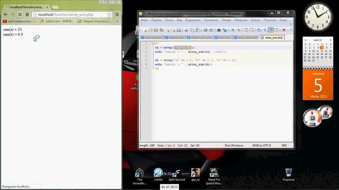Toggle the Indent Guide toolbar button

point(271,30)
